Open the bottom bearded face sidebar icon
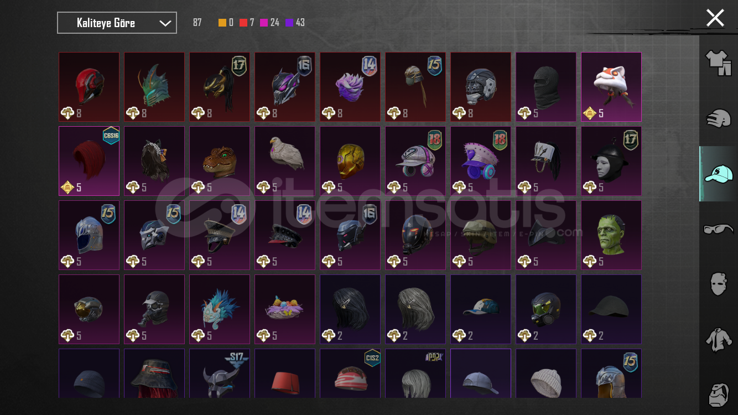The image size is (738, 415). (718, 395)
